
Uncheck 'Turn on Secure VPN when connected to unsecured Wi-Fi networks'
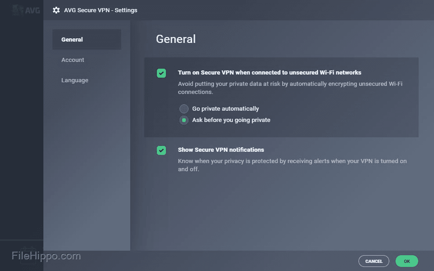click(x=161, y=73)
